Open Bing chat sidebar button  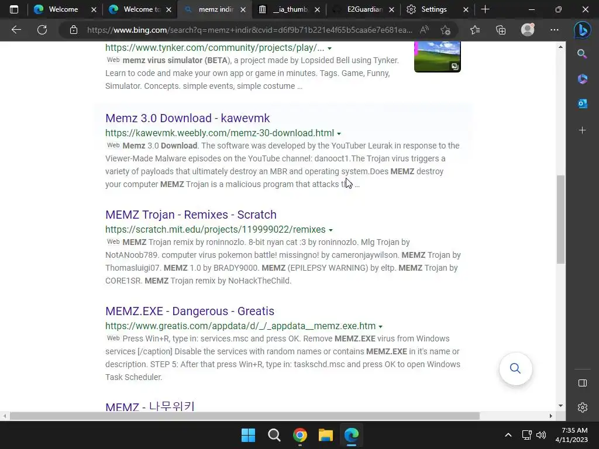[582, 30]
